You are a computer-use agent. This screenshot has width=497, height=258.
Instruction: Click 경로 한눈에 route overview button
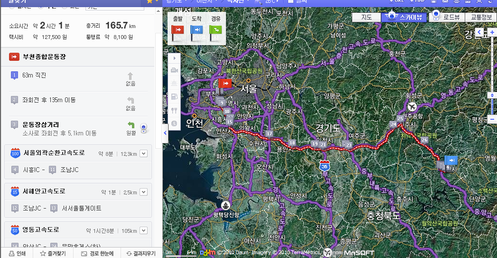click(x=98, y=253)
